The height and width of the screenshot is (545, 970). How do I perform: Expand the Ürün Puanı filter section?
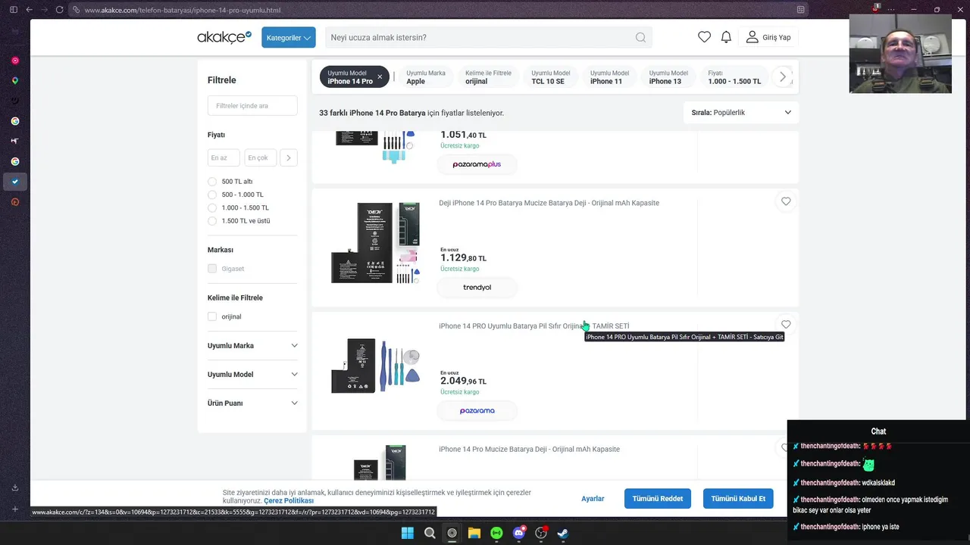pyautogui.click(x=252, y=403)
